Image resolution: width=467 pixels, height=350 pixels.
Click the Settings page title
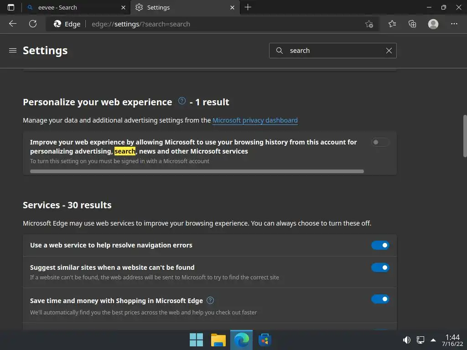tap(45, 51)
